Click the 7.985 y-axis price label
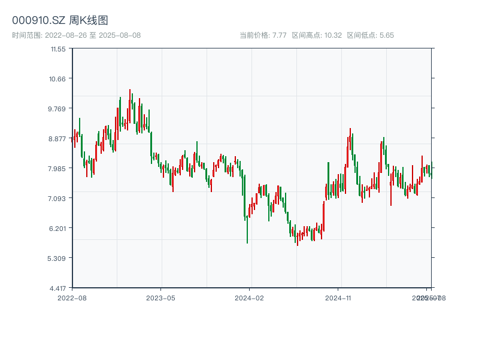479x359 pixels. [x=57, y=169]
